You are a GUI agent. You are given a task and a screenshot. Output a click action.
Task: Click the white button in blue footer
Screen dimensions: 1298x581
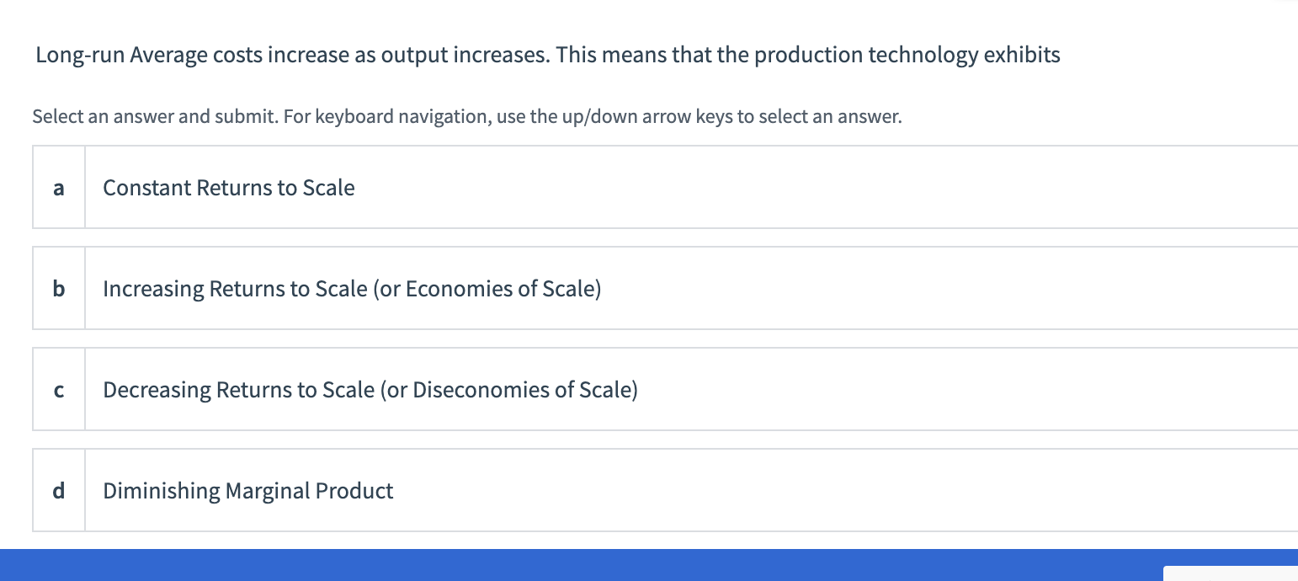pos(1230,573)
